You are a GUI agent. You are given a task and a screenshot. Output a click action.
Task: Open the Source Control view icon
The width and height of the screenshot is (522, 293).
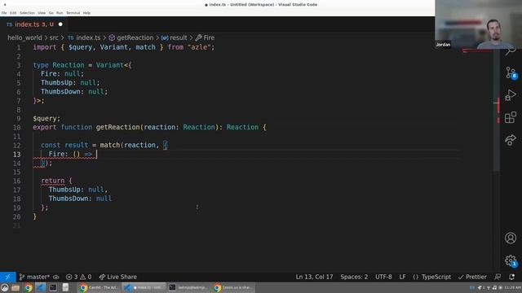[511, 72]
